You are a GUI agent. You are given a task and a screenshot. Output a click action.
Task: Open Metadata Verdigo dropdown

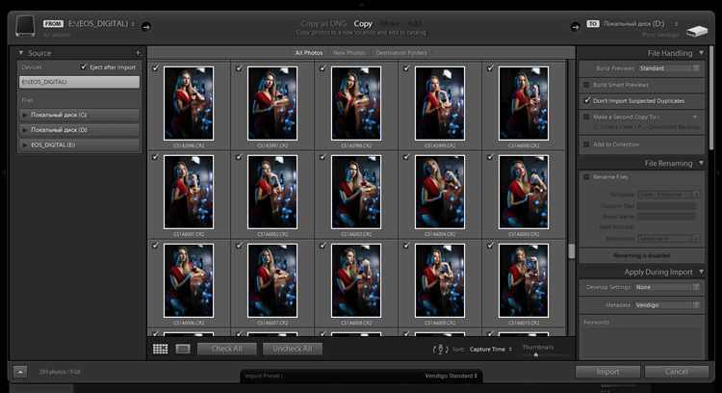tap(667, 305)
